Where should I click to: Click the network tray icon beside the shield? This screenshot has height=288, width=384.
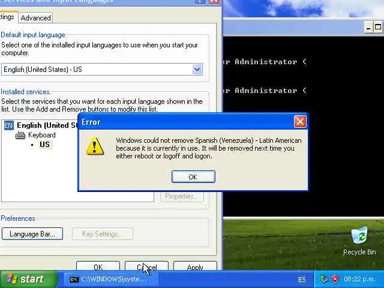(x=324, y=279)
